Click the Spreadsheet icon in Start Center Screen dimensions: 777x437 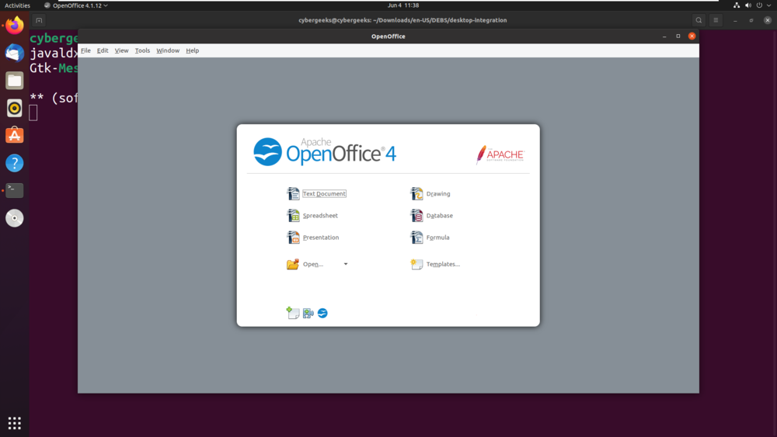click(293, 215)
